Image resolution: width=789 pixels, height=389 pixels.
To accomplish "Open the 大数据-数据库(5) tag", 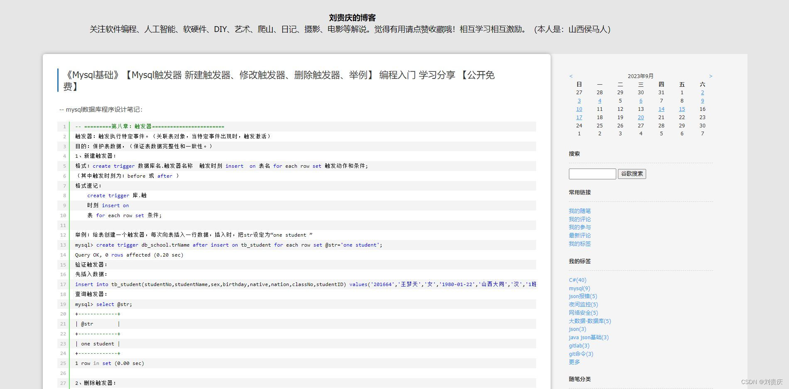I will [x=590, y=321].
